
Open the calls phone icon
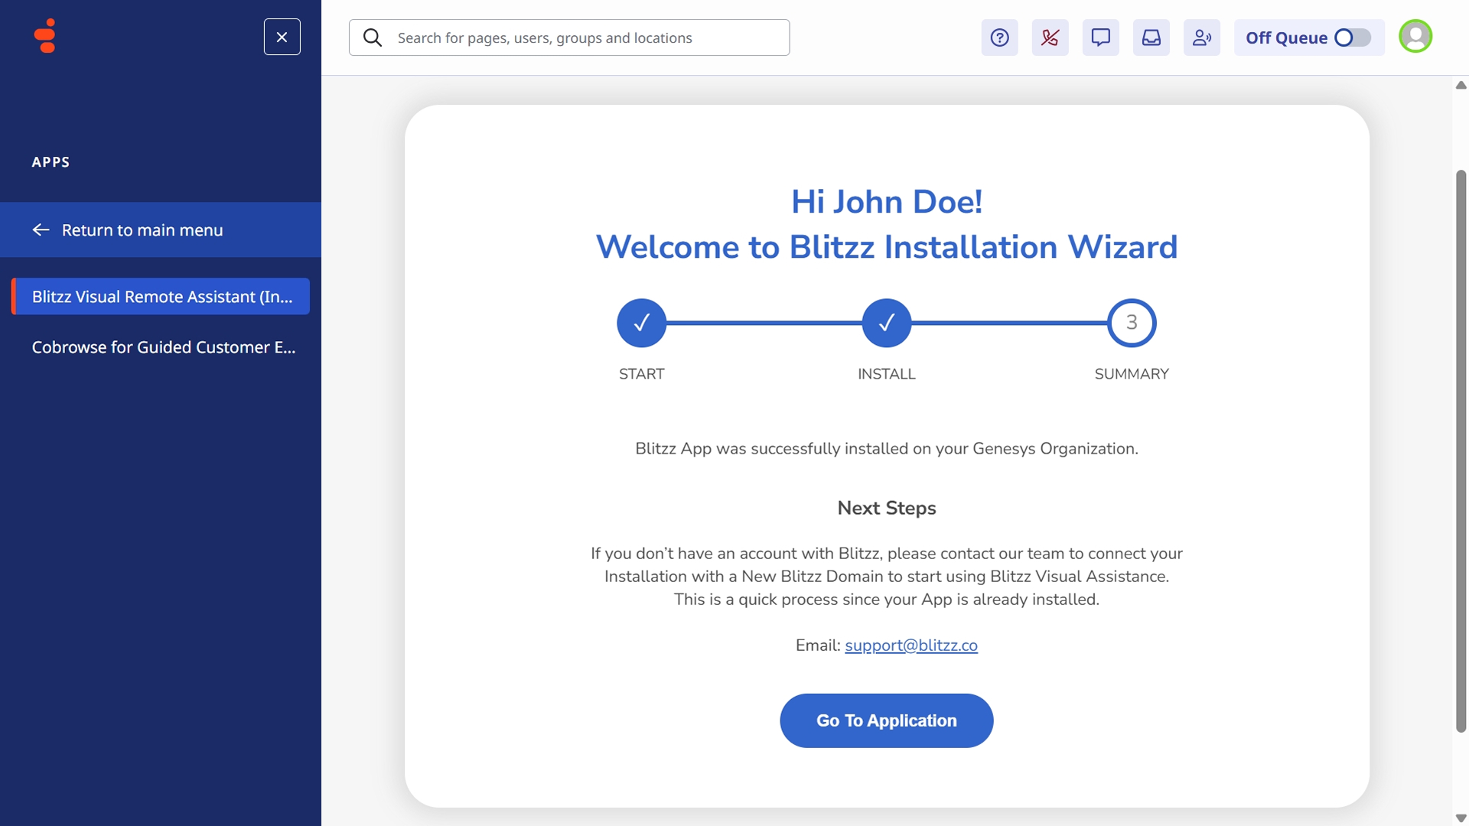pyautogui.click(x=1050, y=37)
